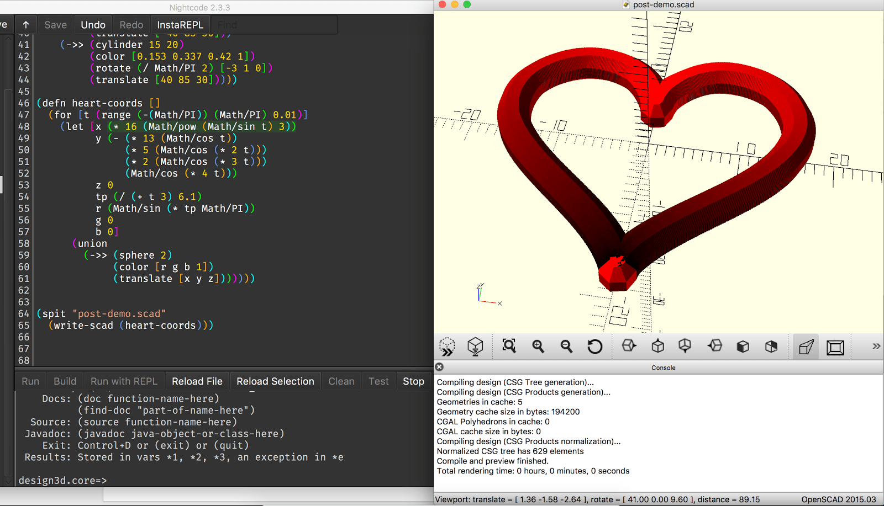The image size is (884, 506).
Task: Select the Front view solid cube icon
Action: click(x=743, y=347)
